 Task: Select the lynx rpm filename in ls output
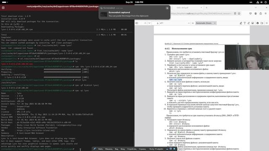(17, 64)
